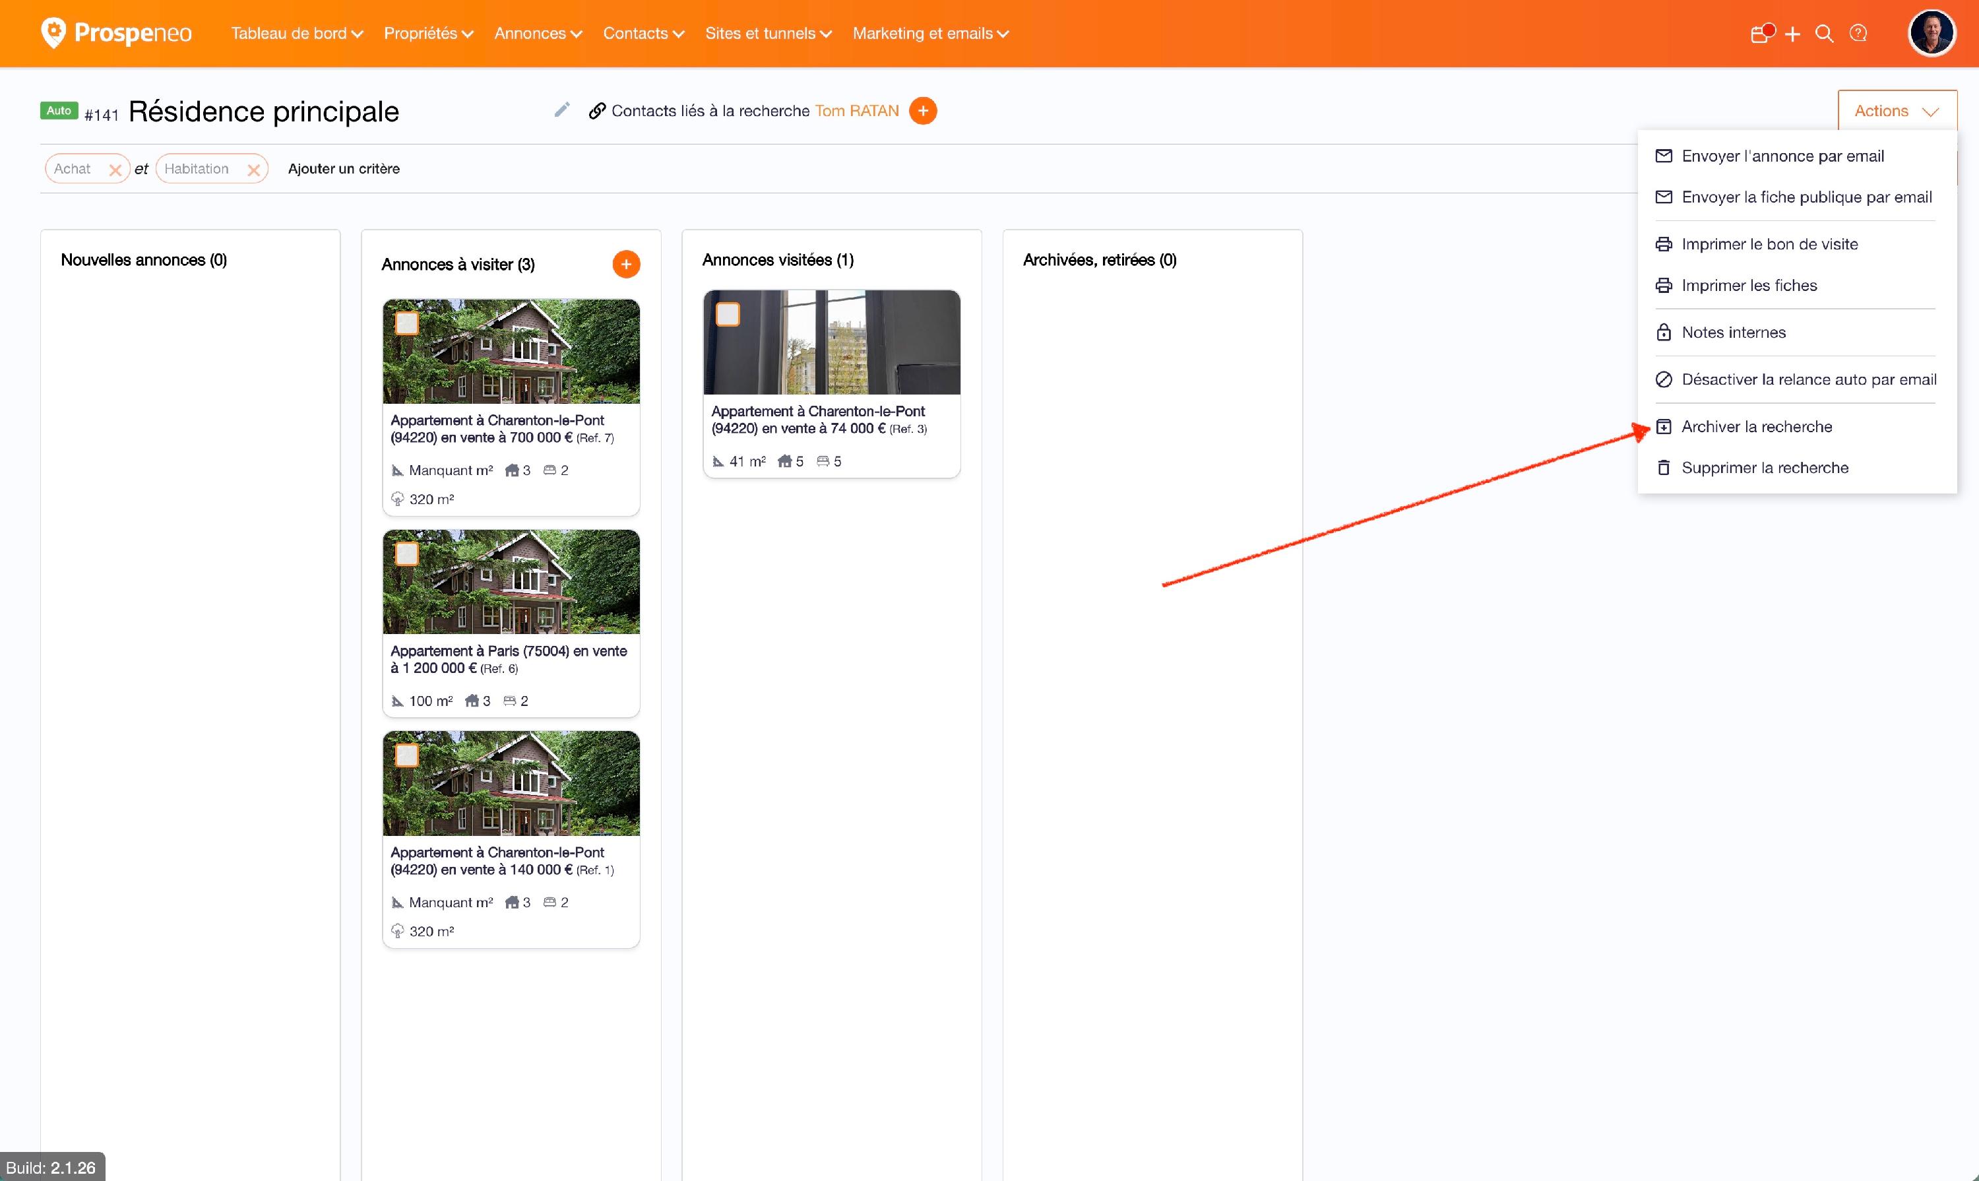Expand the Tableau de bord menu
1979x1181 pixels.
coord(297,34)
